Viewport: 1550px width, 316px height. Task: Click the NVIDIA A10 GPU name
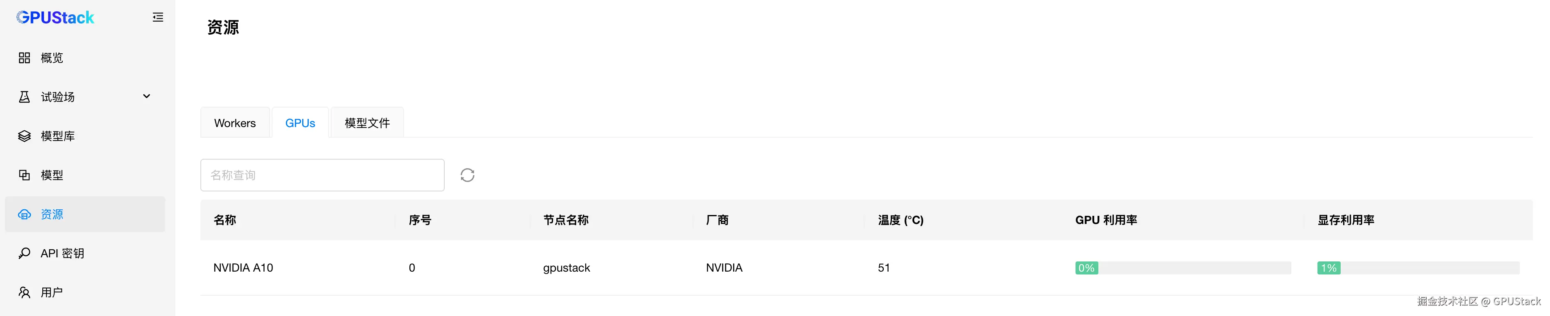tap(243, 268)
